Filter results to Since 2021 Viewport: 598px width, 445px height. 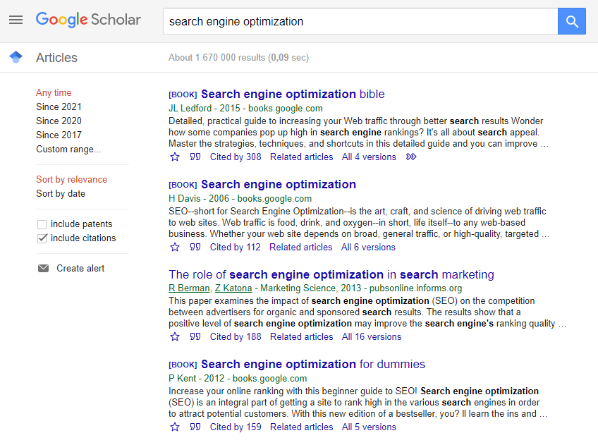pos(59,107)
